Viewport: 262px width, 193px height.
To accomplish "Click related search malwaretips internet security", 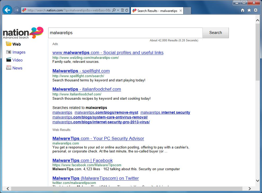I will pyautogui.click(x=165, y=112).
